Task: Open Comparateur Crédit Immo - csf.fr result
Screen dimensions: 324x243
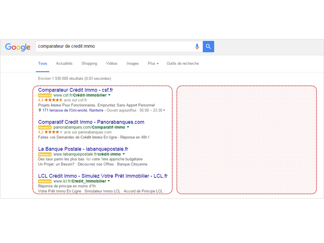Action: click(x=75, y=90)
